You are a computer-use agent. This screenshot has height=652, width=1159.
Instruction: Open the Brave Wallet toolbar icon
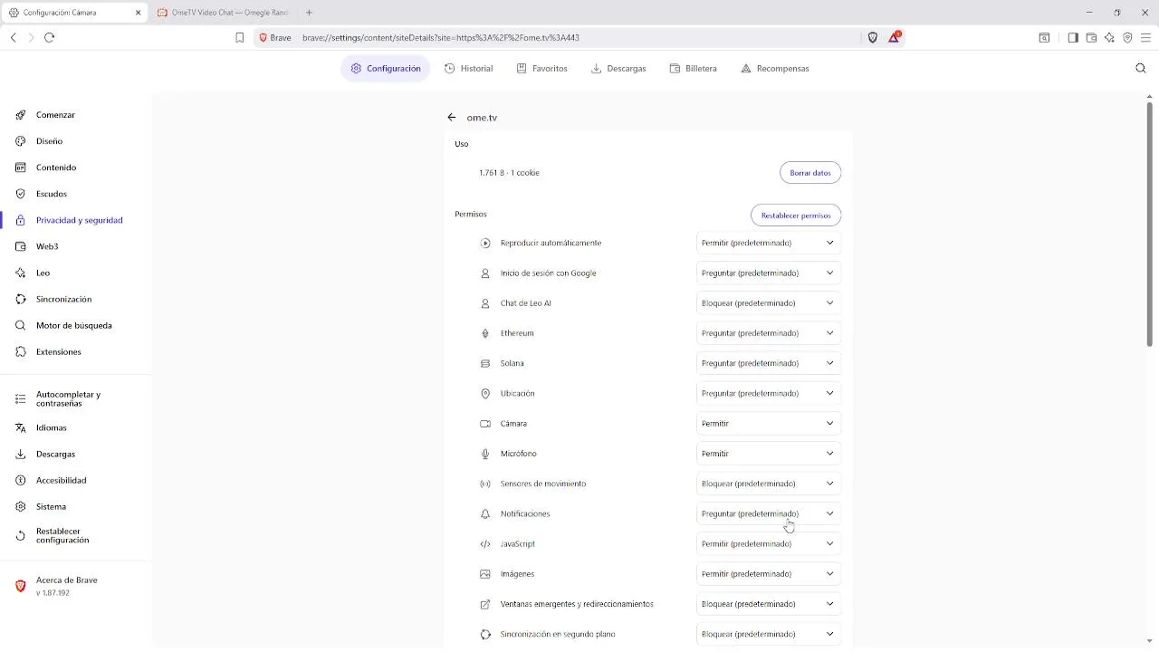tap(1091, 37)
